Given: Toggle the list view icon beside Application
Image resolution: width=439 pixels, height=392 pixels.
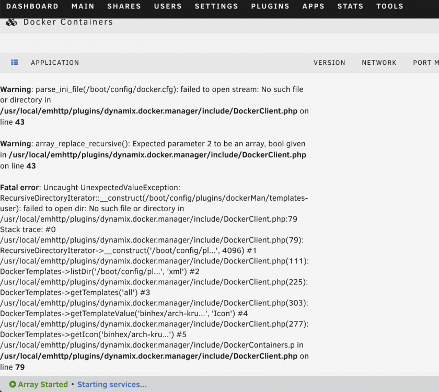Looking at the screenshot, I should pyautogui.click(x=15, y=62).
